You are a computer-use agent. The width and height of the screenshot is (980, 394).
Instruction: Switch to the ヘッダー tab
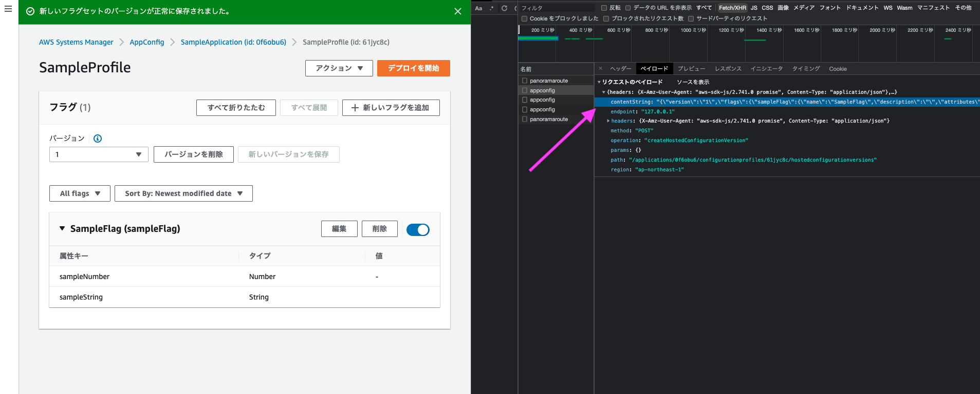620,69
